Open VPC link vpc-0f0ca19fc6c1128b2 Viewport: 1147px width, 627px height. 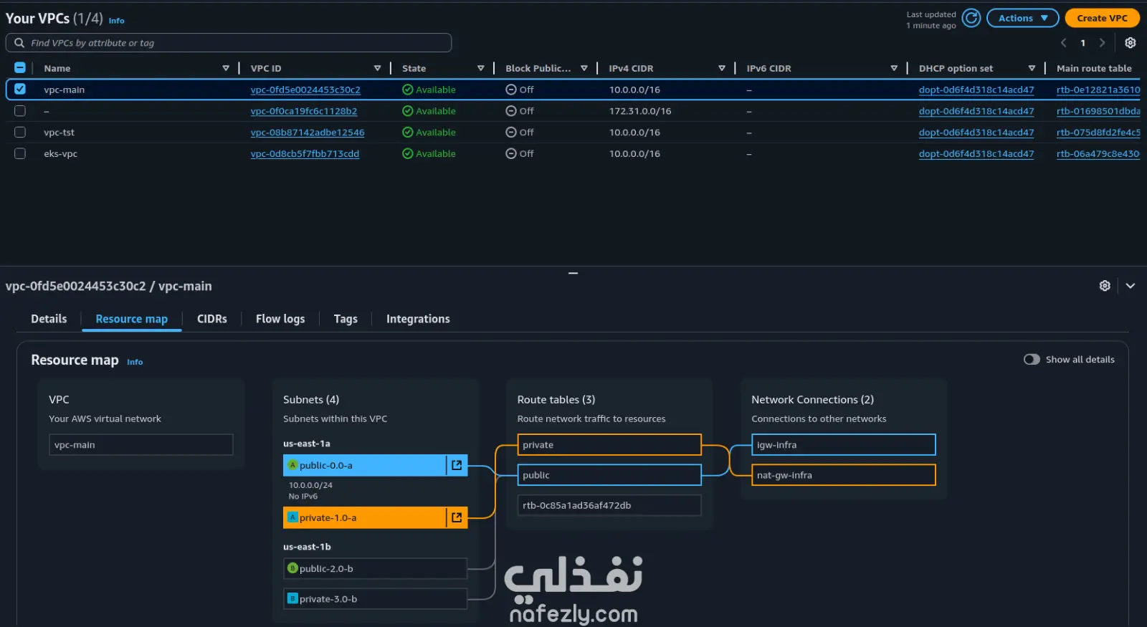[304, 111]
